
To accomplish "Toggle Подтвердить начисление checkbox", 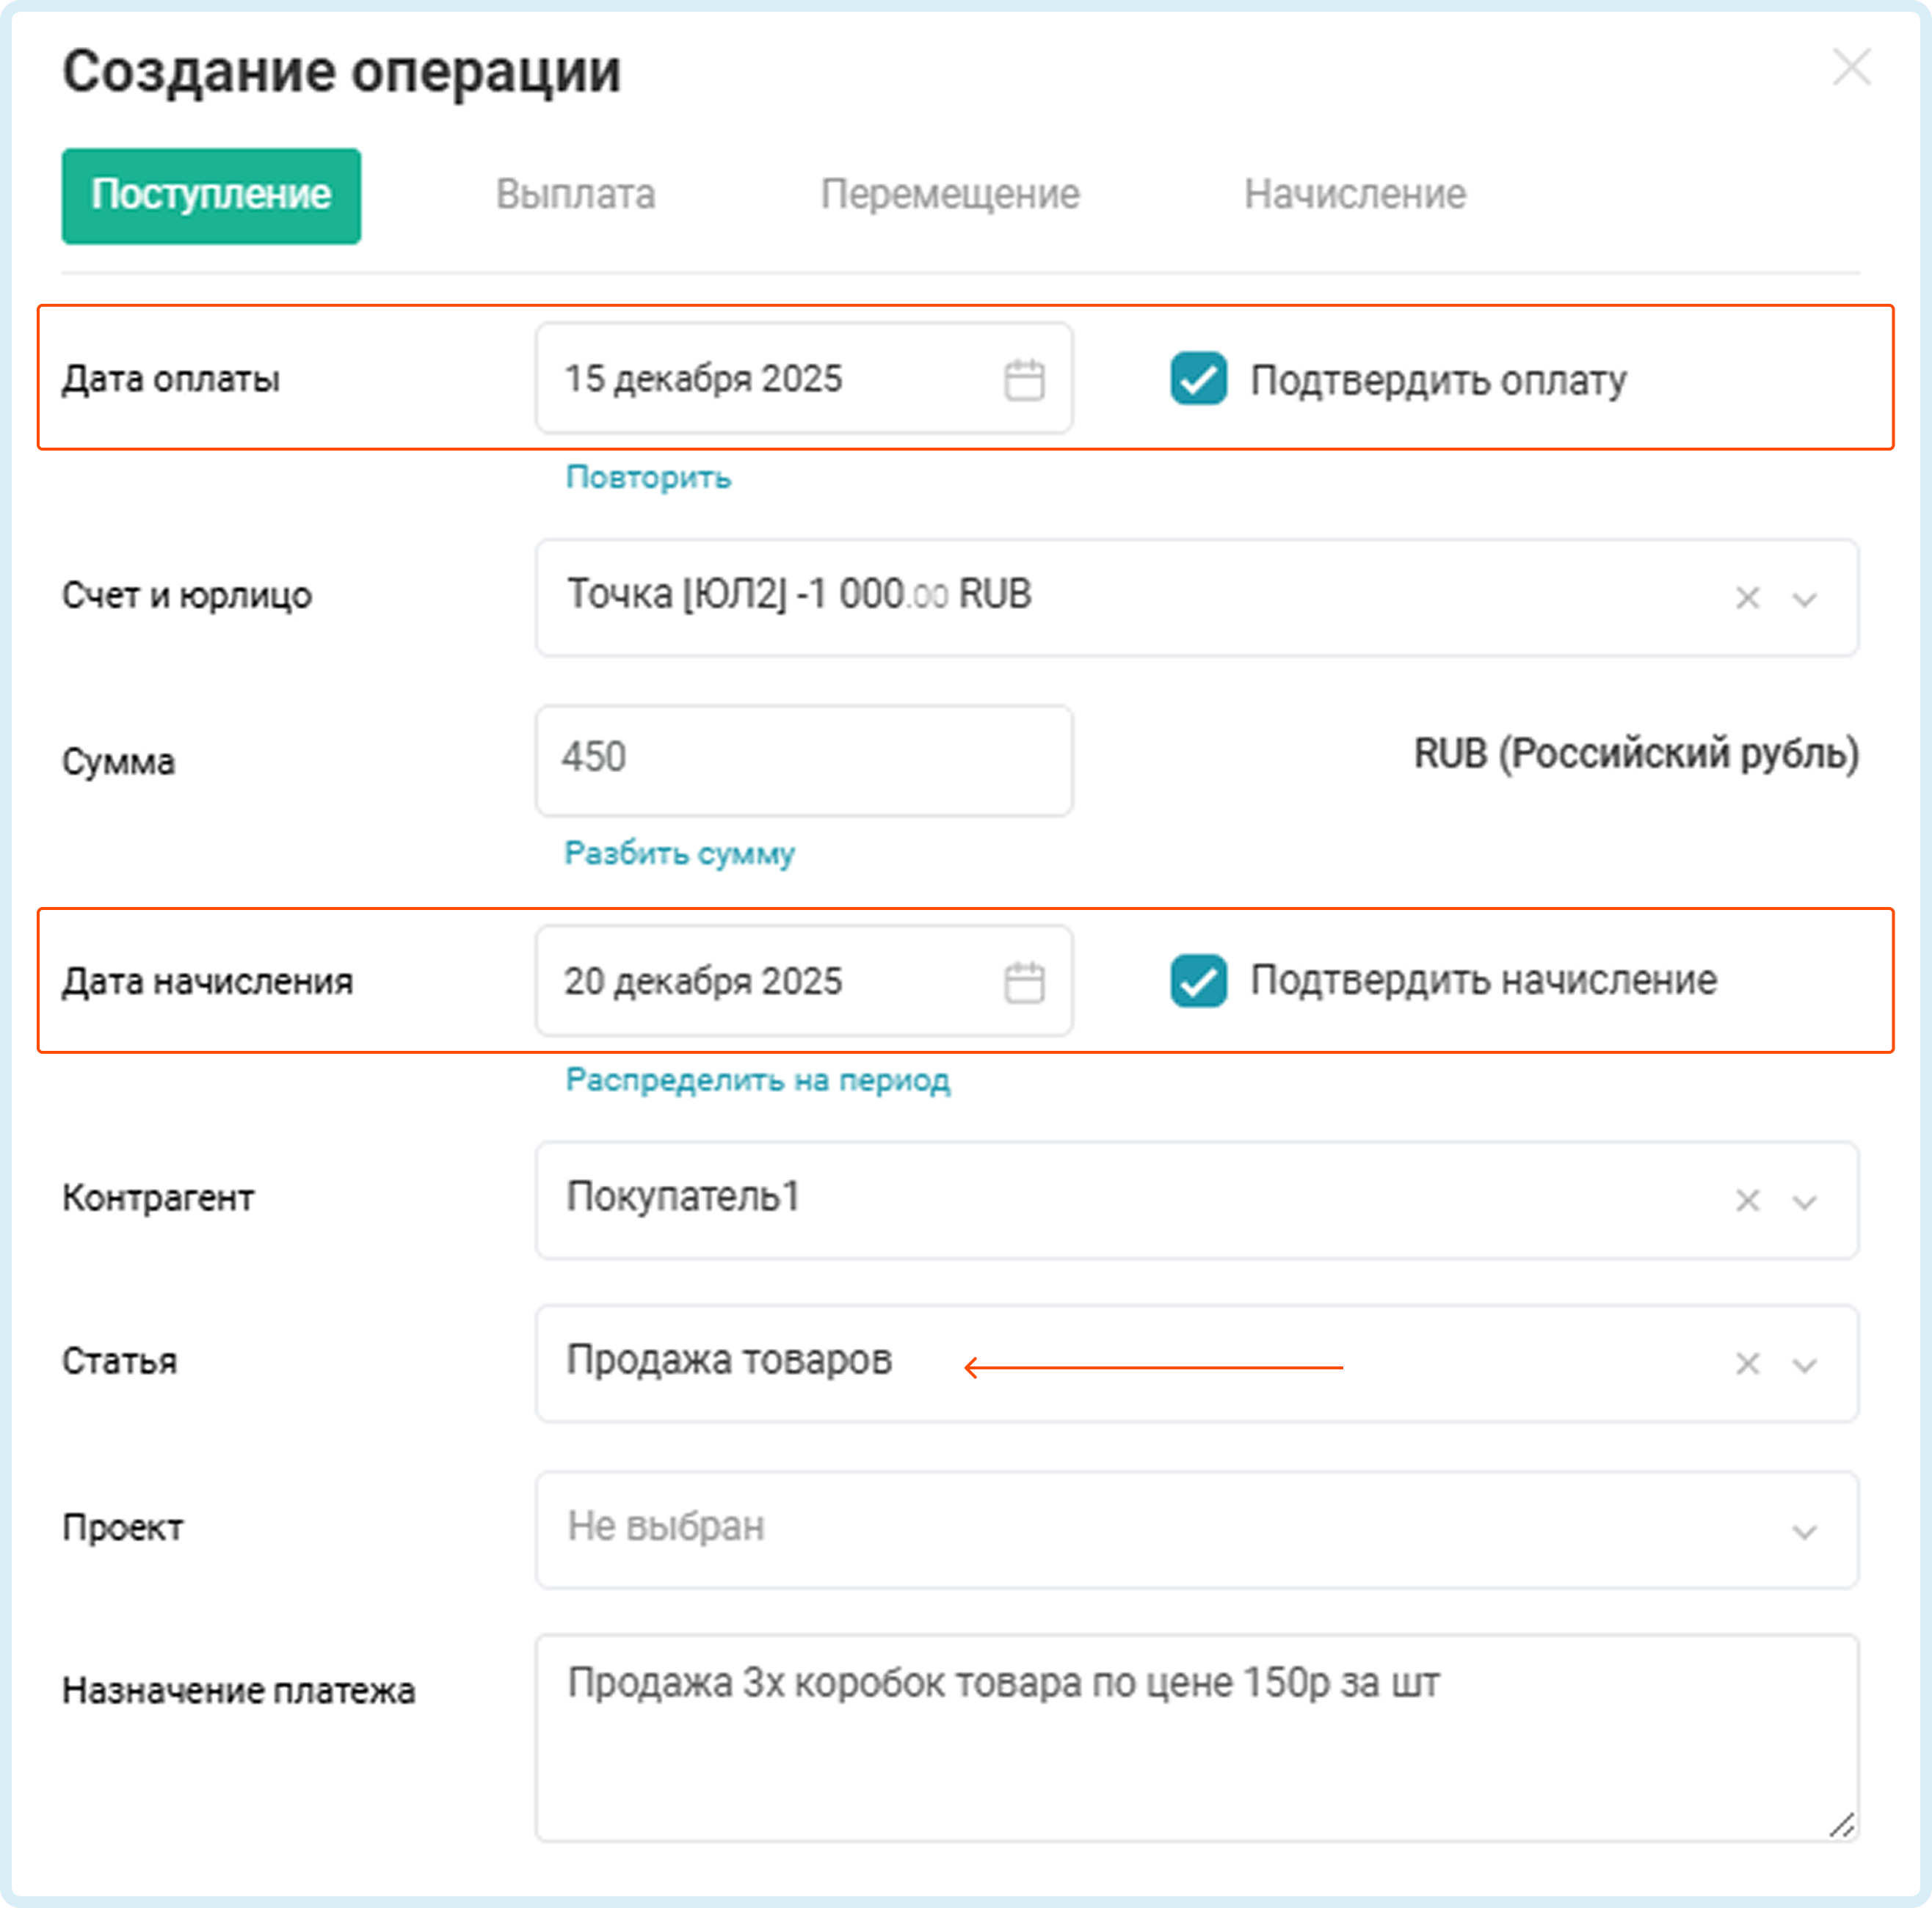I will pos(1198,980).
